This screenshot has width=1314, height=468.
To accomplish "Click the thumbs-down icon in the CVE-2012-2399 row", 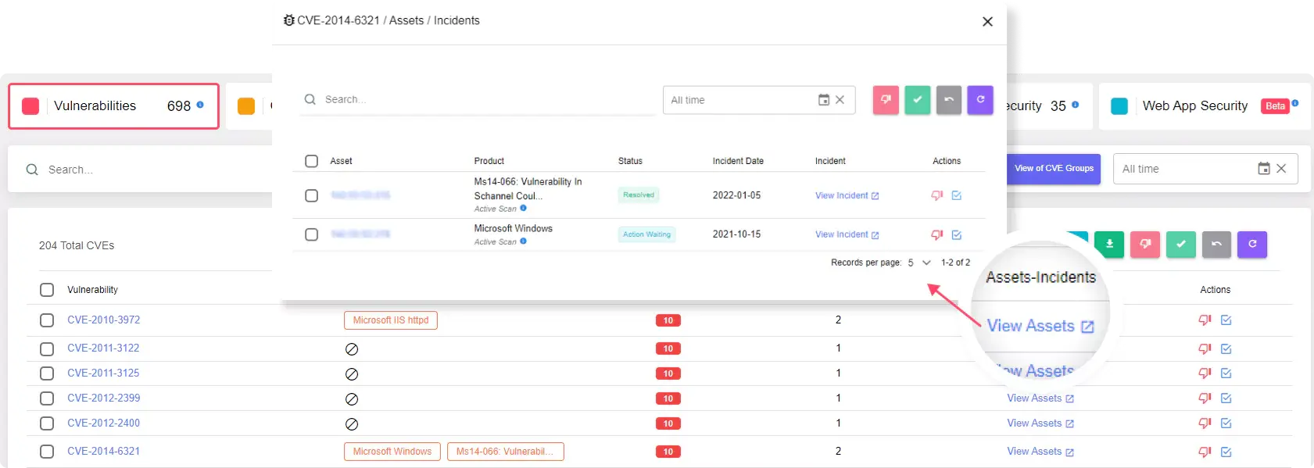I will 1205,398.
